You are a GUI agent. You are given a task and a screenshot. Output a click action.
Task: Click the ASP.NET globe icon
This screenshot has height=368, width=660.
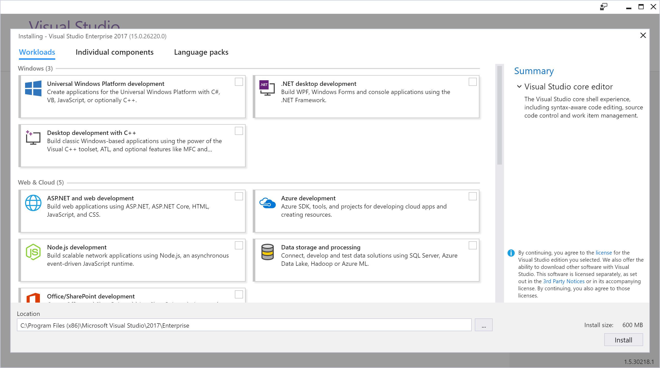33,203
